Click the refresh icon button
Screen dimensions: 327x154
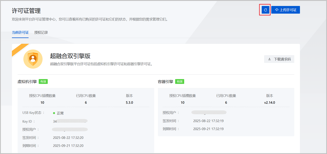[x=265, y=10]
